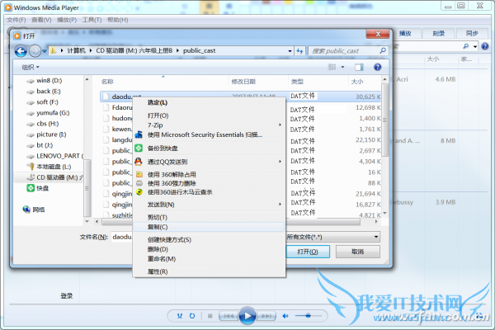The image size is (495, 330).
Task: Click the 360 木马云查杀 icon
Action: coord(139,192)
